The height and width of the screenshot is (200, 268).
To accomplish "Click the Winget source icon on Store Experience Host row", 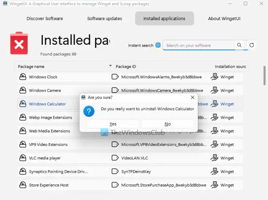I will point(214,185).
